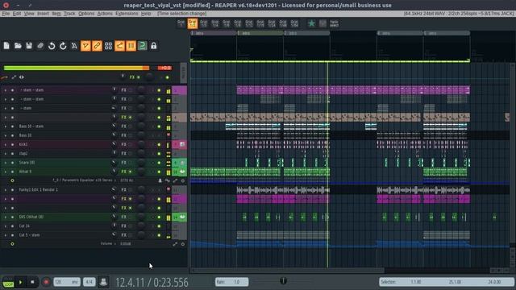
Task: Toggle the green mute dot on Hihat 9
Action: pyautogui.click(x=159, y=172)
